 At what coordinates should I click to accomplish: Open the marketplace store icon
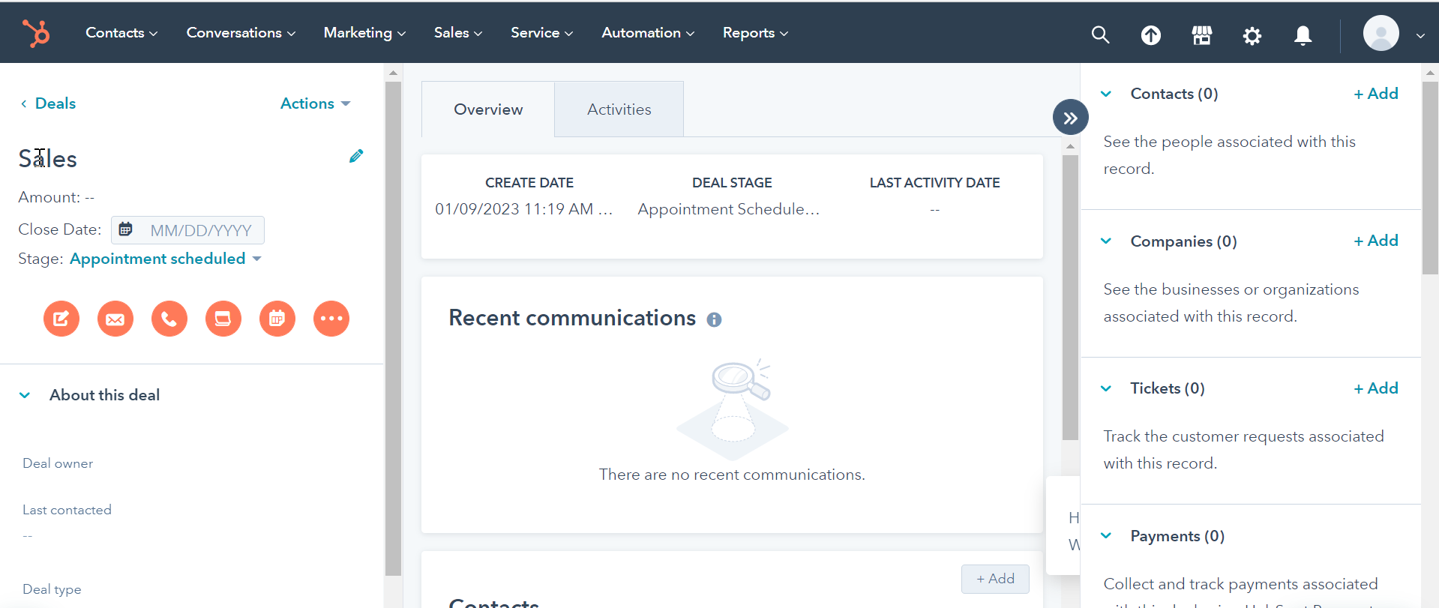pyautogui.click(x=1201, y=35)
